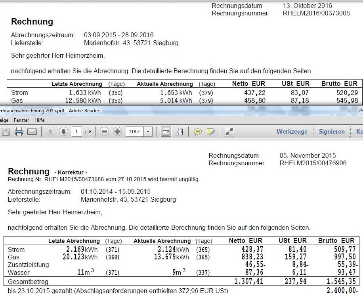Open the Hilfe menu
The width and height of the screenshot is (363, 295).
pos(39,120)
